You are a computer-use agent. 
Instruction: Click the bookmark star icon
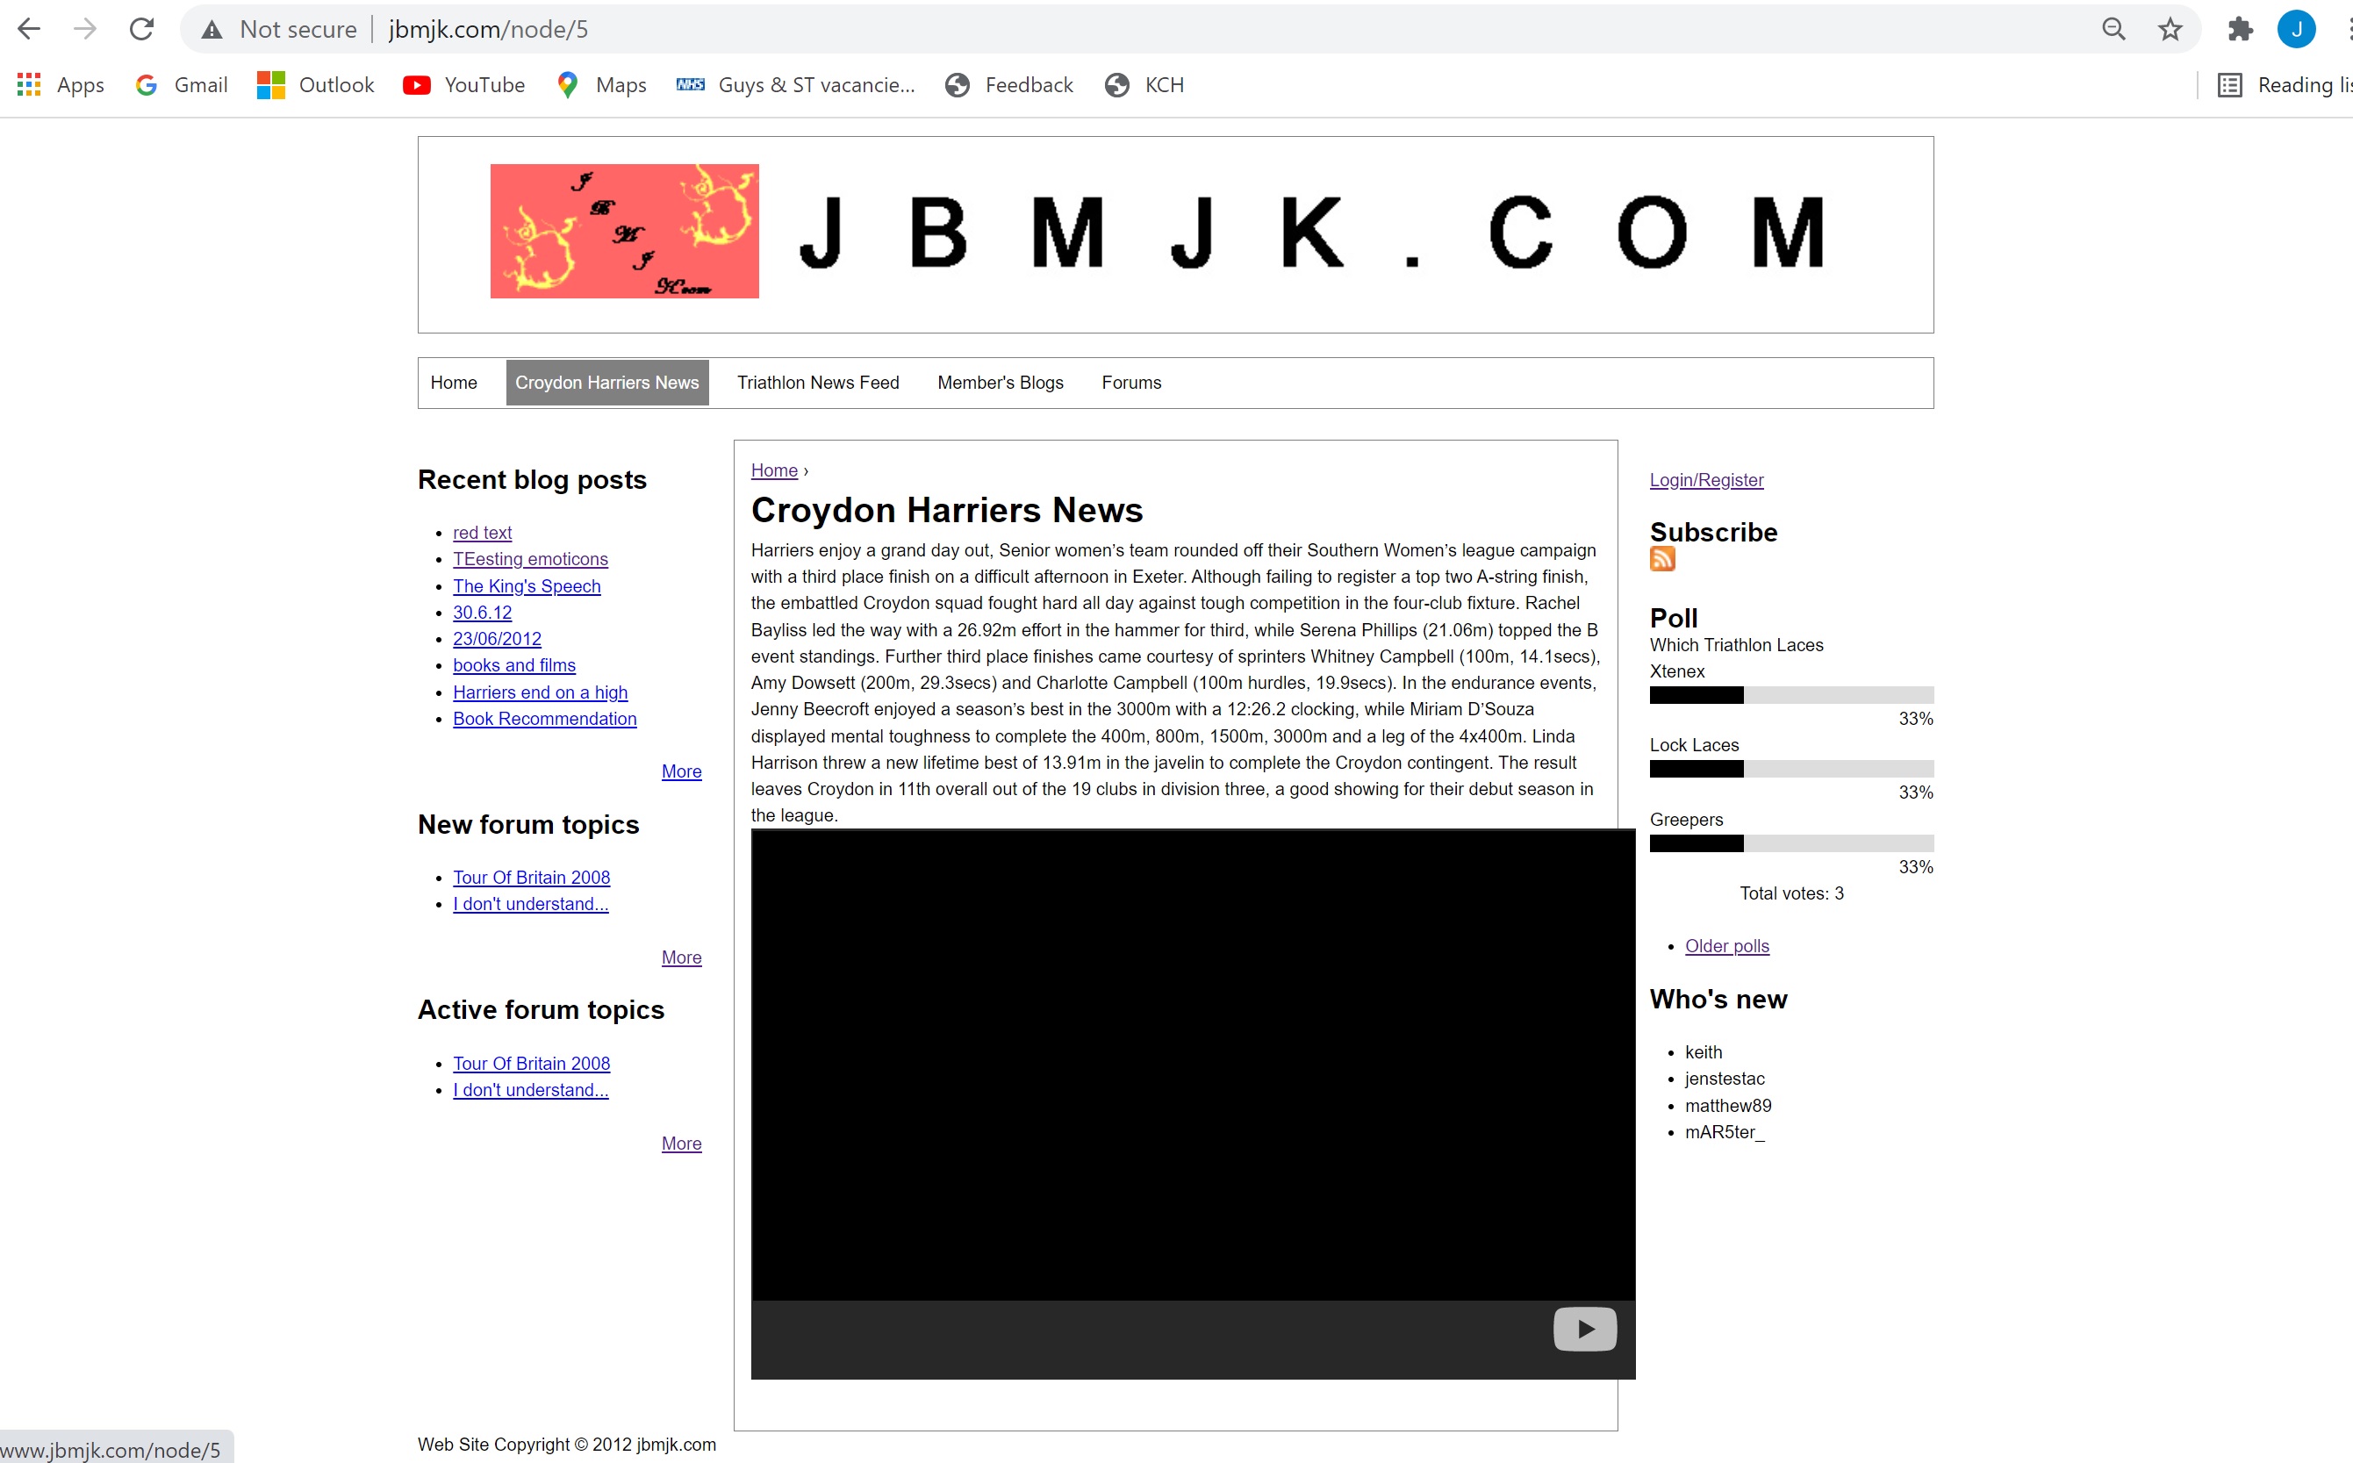pyautogui.click(x=2171, y=29)
